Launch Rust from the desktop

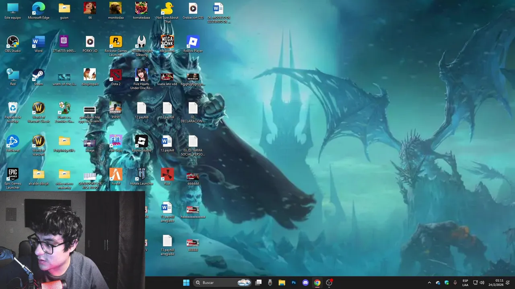tap(167, 177)
